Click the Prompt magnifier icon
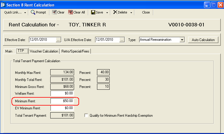The width and height of the screenshot is (224, 134). coord(33,12)
